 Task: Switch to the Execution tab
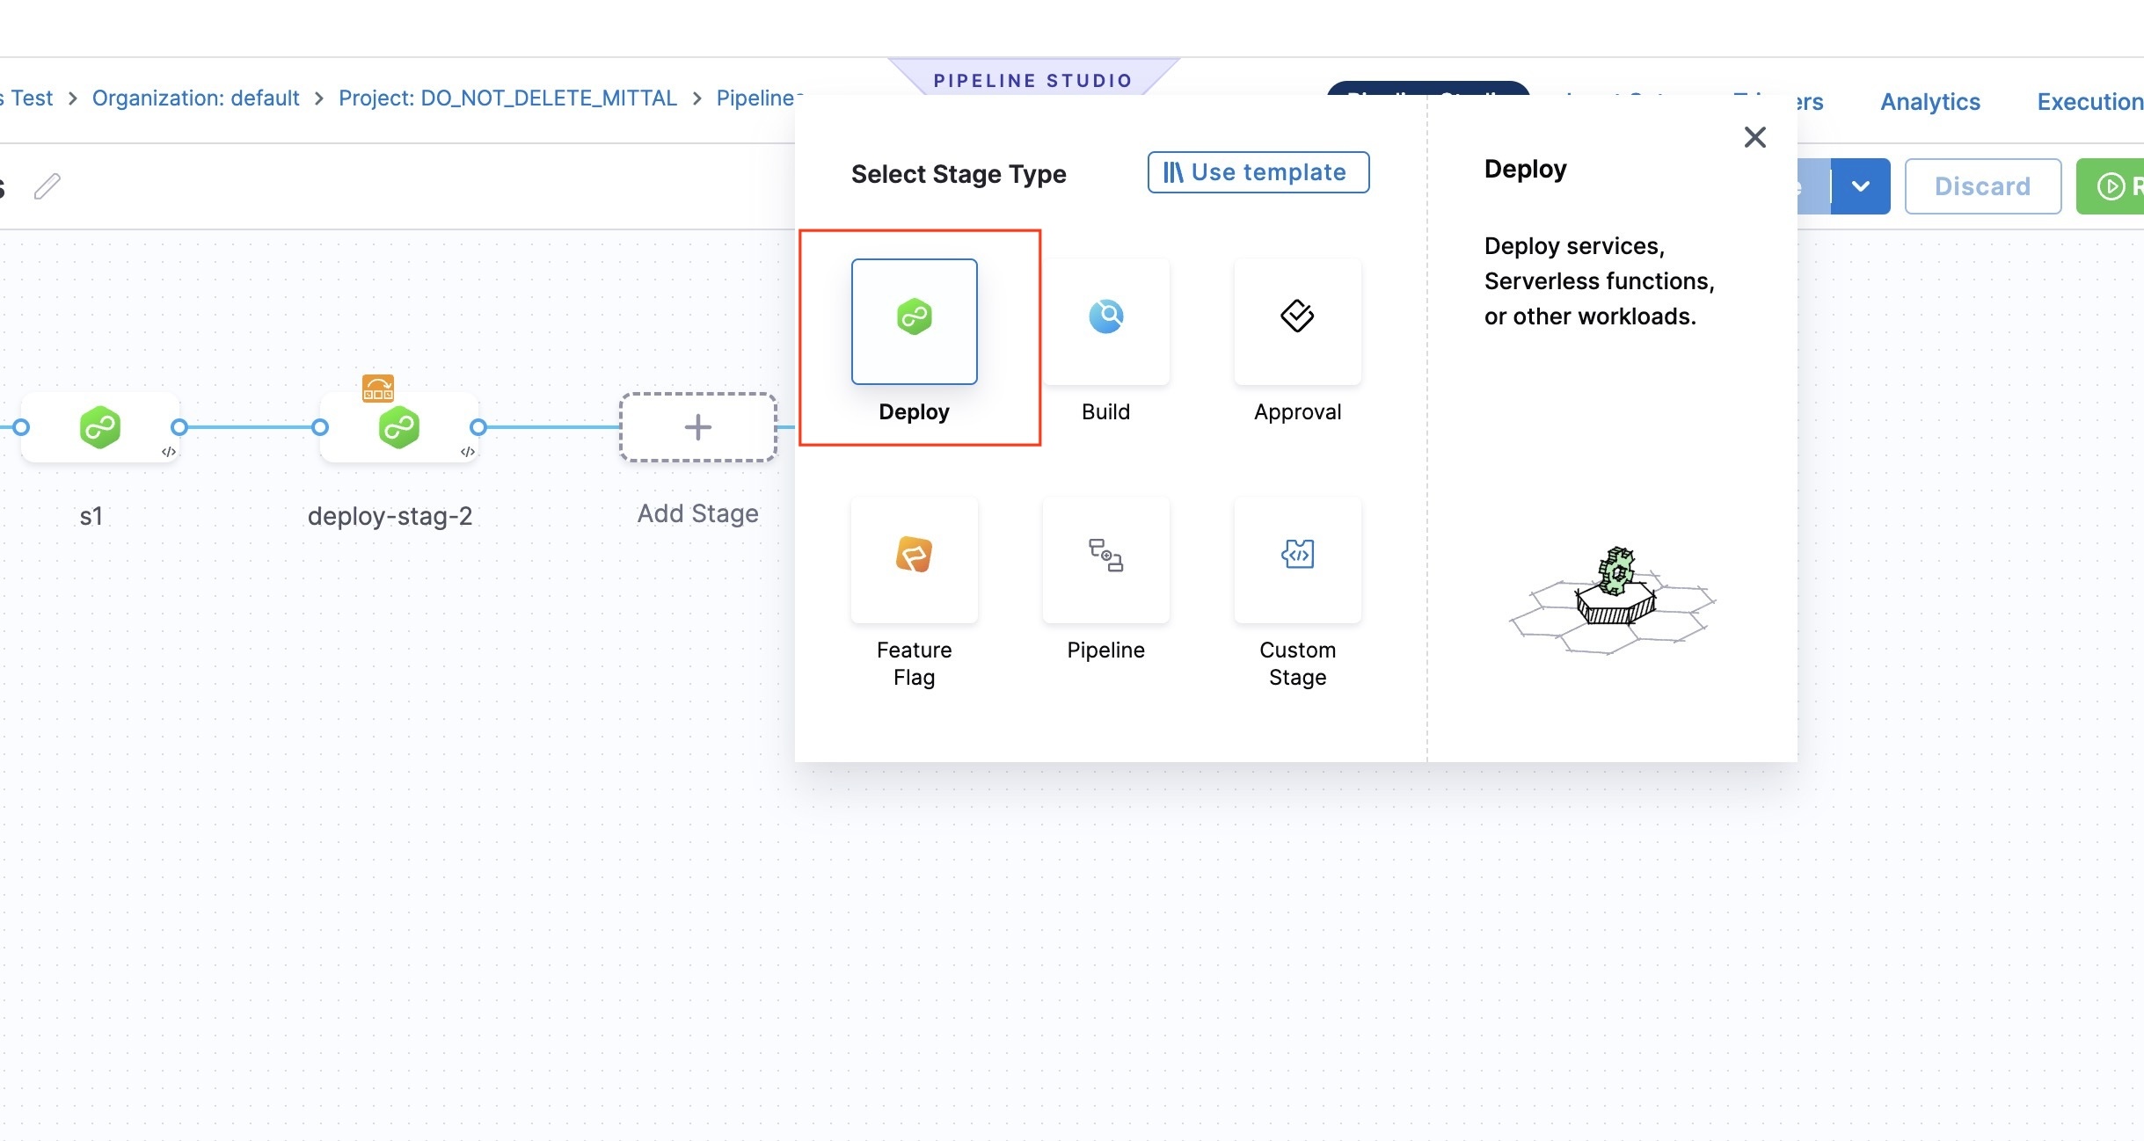[x=2089, y=102]
